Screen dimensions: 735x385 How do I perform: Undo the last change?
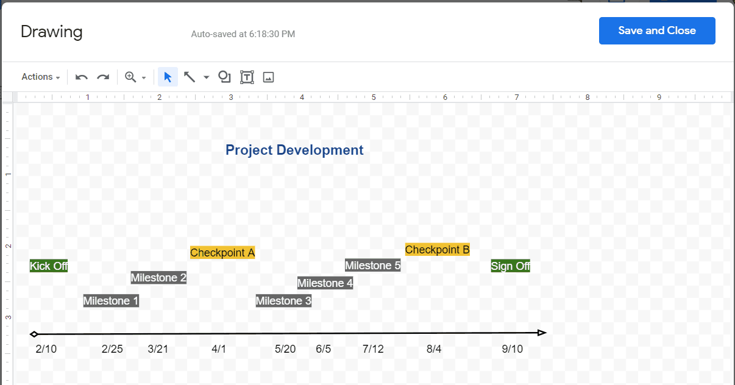click(x=81, y=77)
